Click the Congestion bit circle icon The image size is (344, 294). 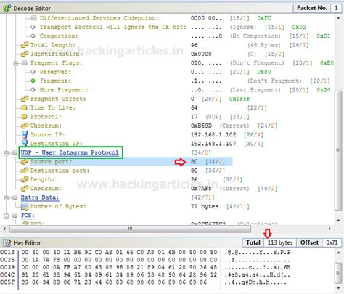click(x=33, y=36)
